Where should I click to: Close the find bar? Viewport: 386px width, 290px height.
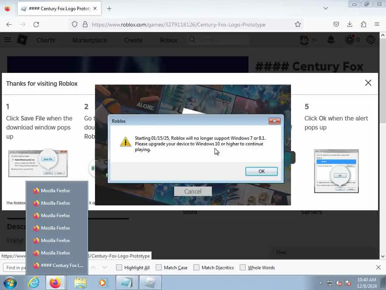[x=378, y=267]
